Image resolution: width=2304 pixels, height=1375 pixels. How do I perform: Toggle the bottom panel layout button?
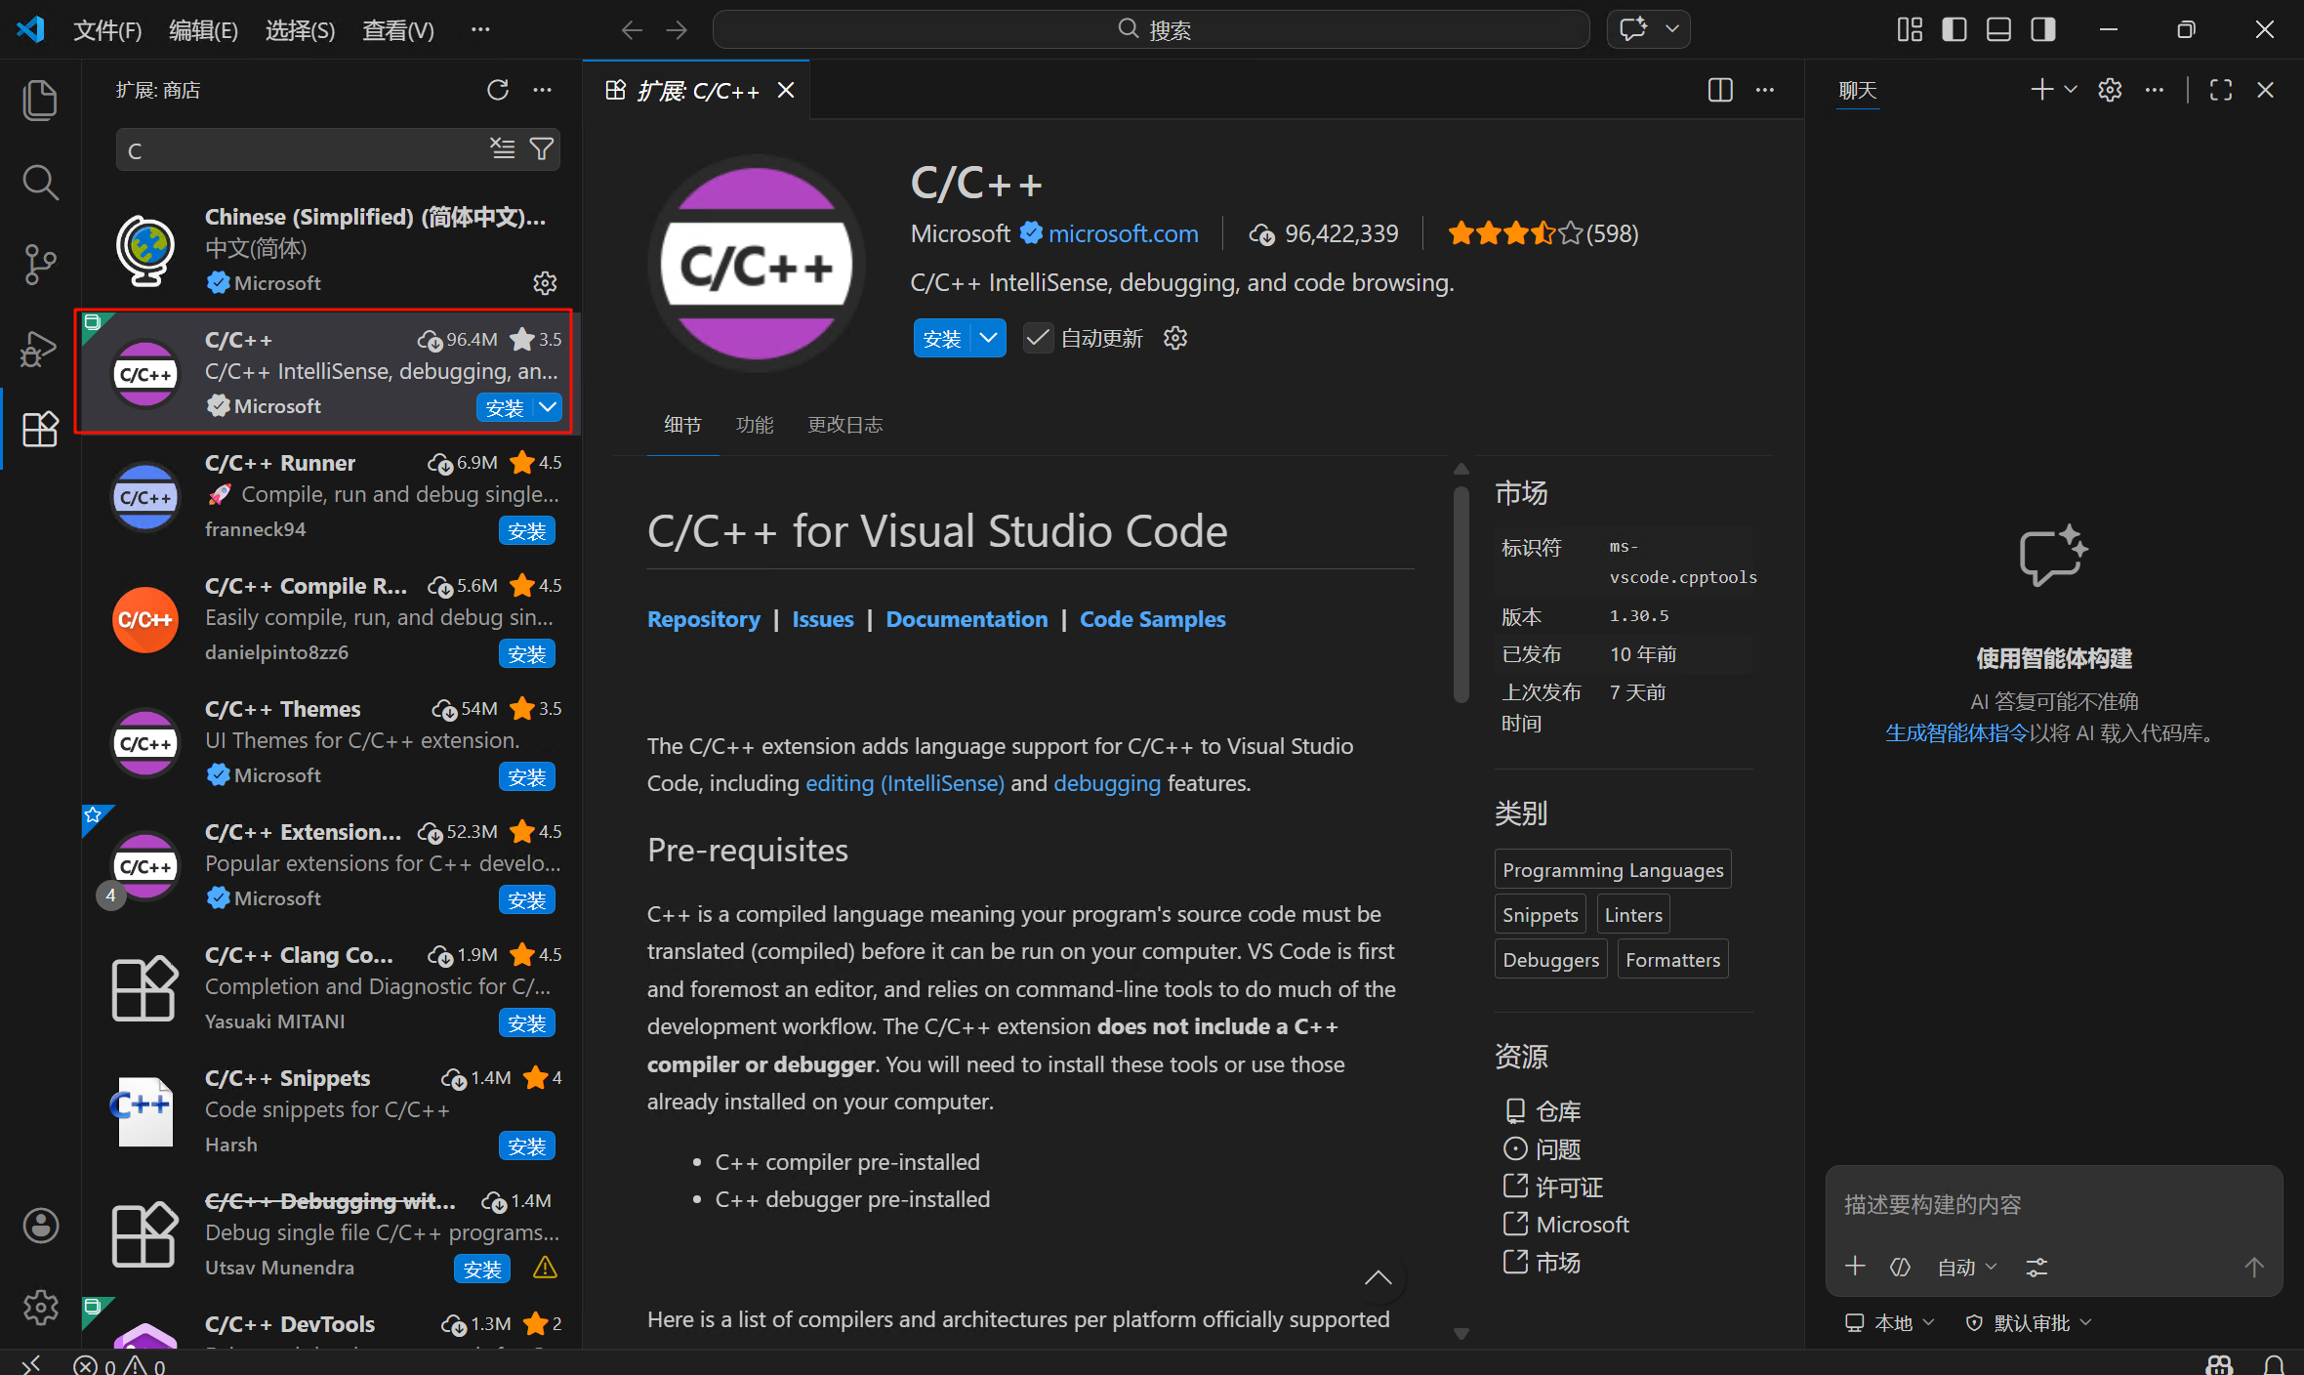click(x=1998, y=29)
